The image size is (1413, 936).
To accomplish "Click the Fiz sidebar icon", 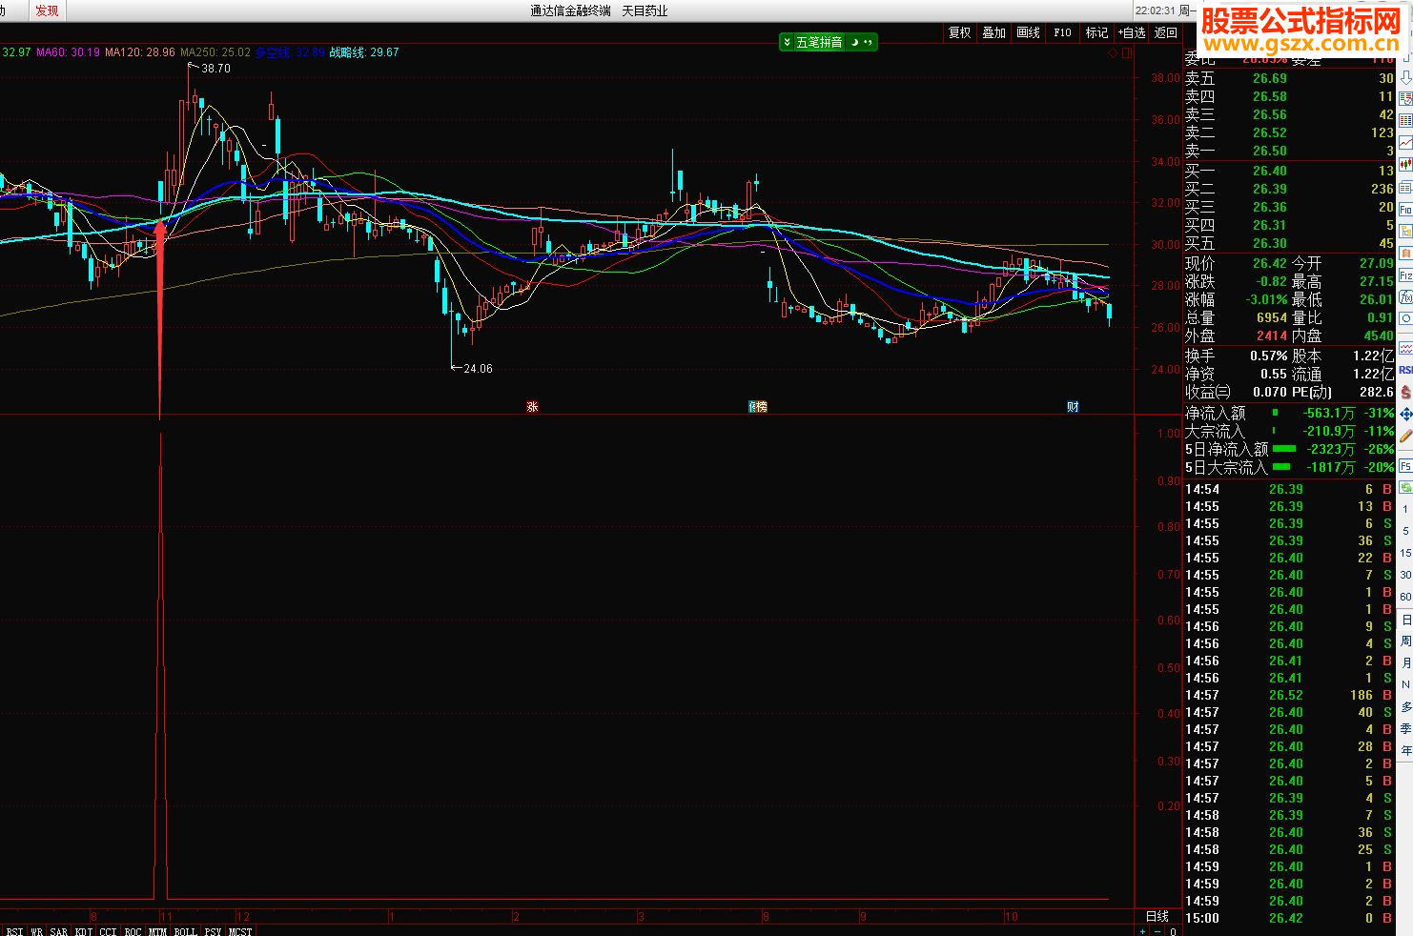I will [x=1405, y=275].
